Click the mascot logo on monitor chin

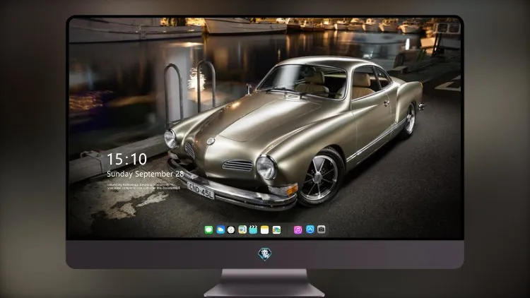[x=265, y=254]
